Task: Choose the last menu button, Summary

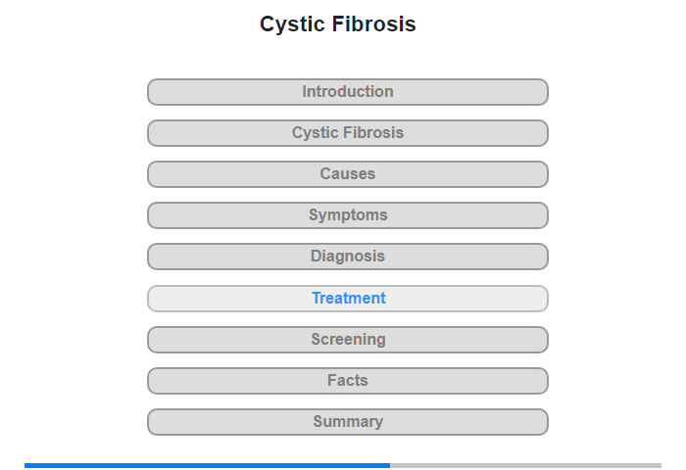Action: (x=348, y=422)
